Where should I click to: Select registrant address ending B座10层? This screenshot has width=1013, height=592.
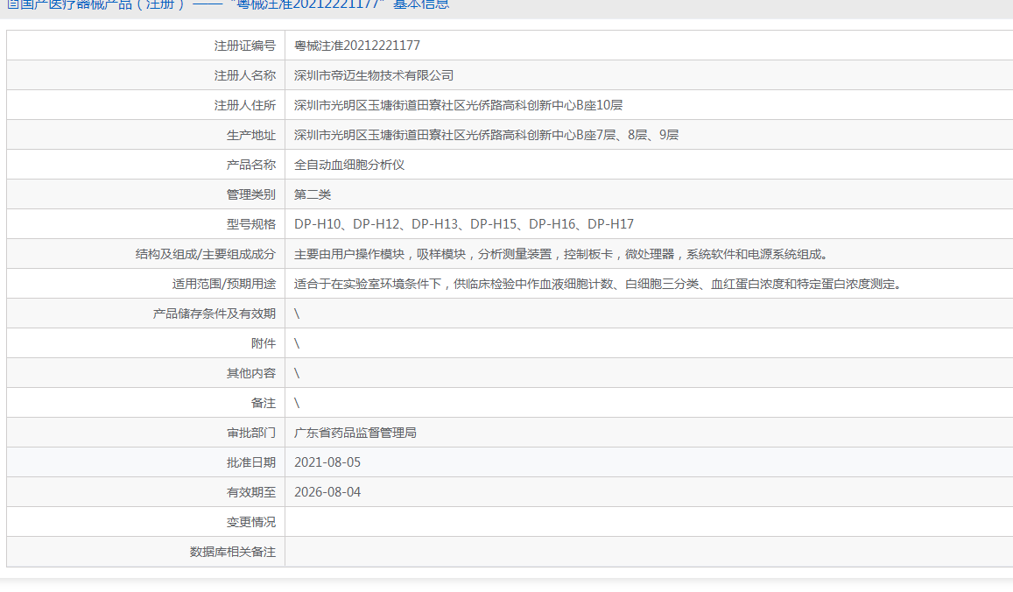[458, 105]
